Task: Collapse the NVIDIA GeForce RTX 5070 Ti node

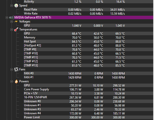Action: point(7,17)
